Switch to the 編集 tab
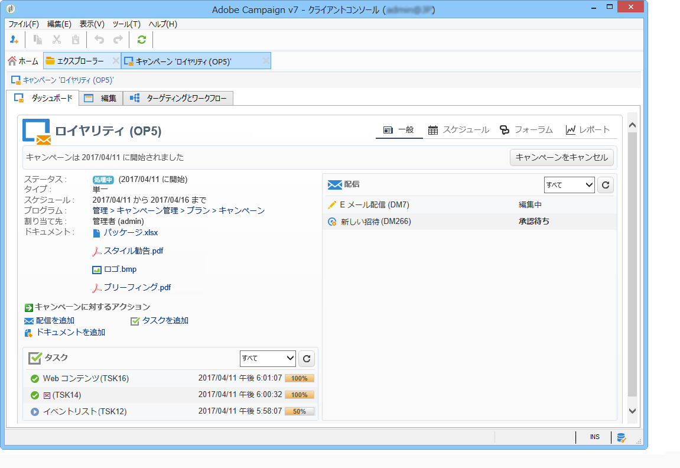 (x=100, y=99)
